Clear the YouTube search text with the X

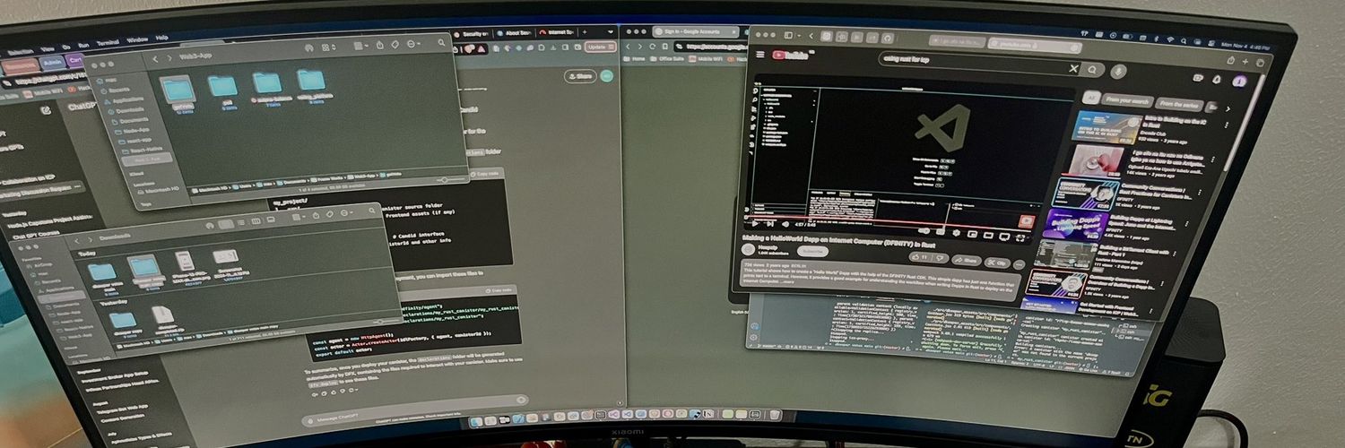click(x=1073, y=69)
